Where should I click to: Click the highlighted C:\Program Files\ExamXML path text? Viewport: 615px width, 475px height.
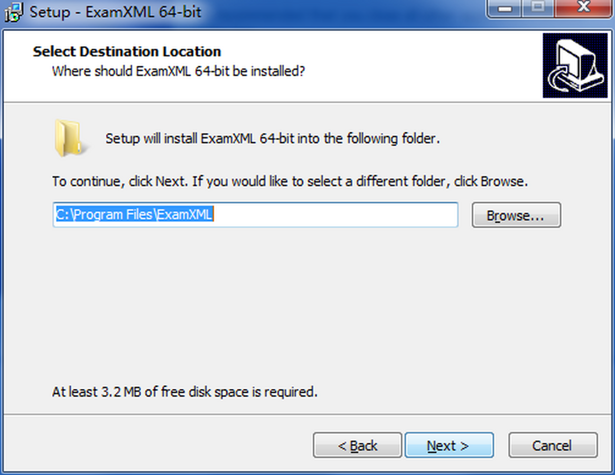[134, 215]
